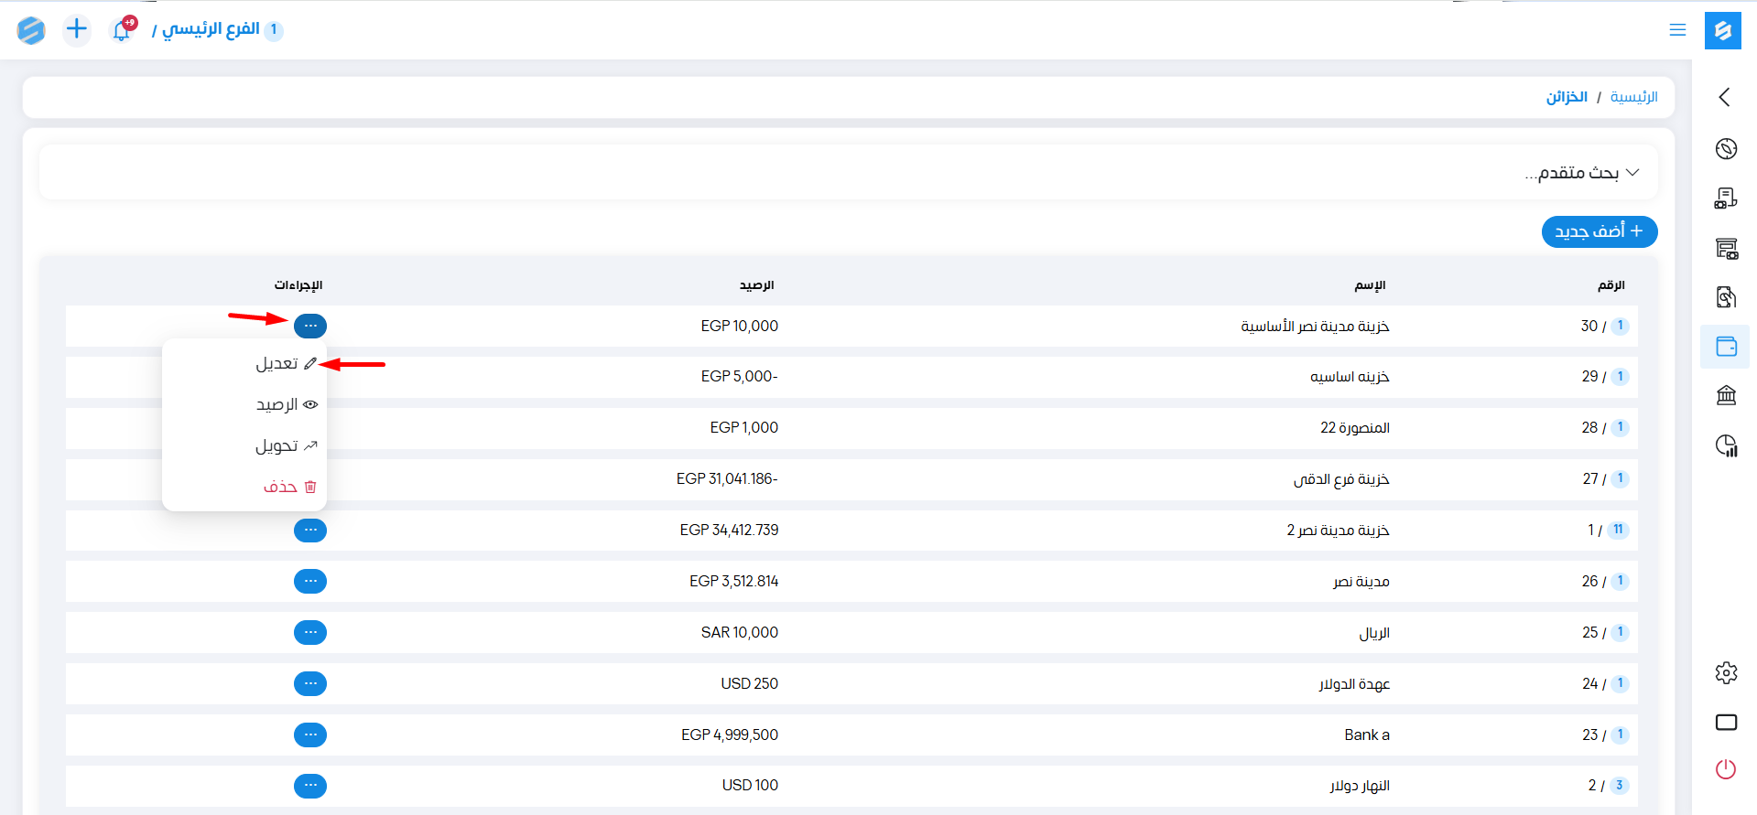This screenshot has height=815, width=1757.
Task: Open the wallet treasuries sidebar icon
Action: click(1726, 347)
